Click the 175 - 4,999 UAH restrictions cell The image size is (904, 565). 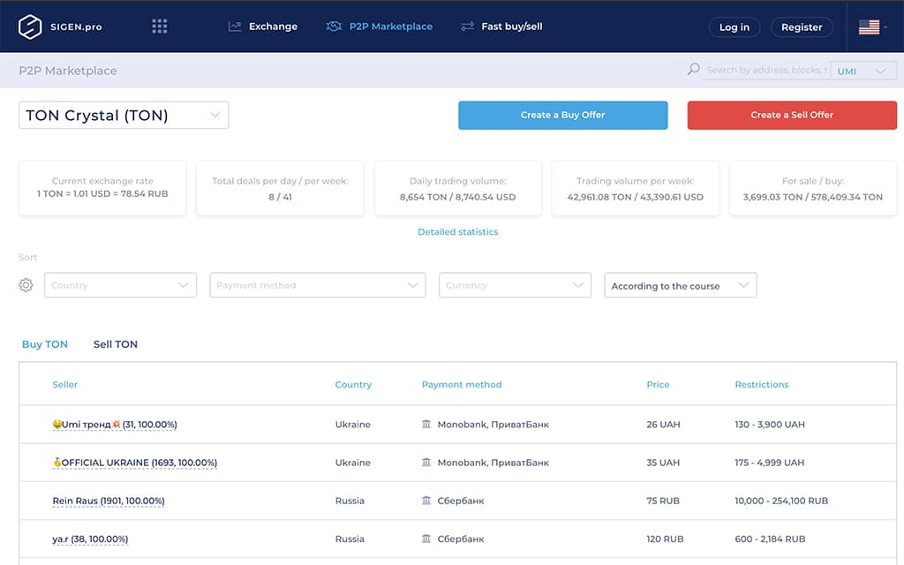pyautogui.click(x=770, y=463)
